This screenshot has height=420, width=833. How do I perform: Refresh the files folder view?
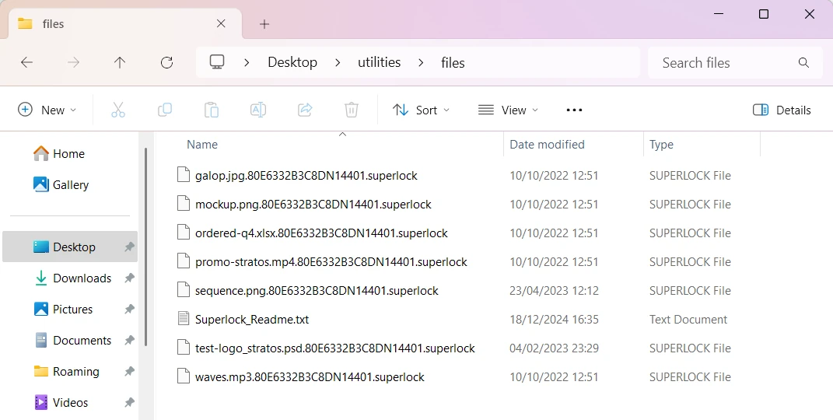[166, 63]
